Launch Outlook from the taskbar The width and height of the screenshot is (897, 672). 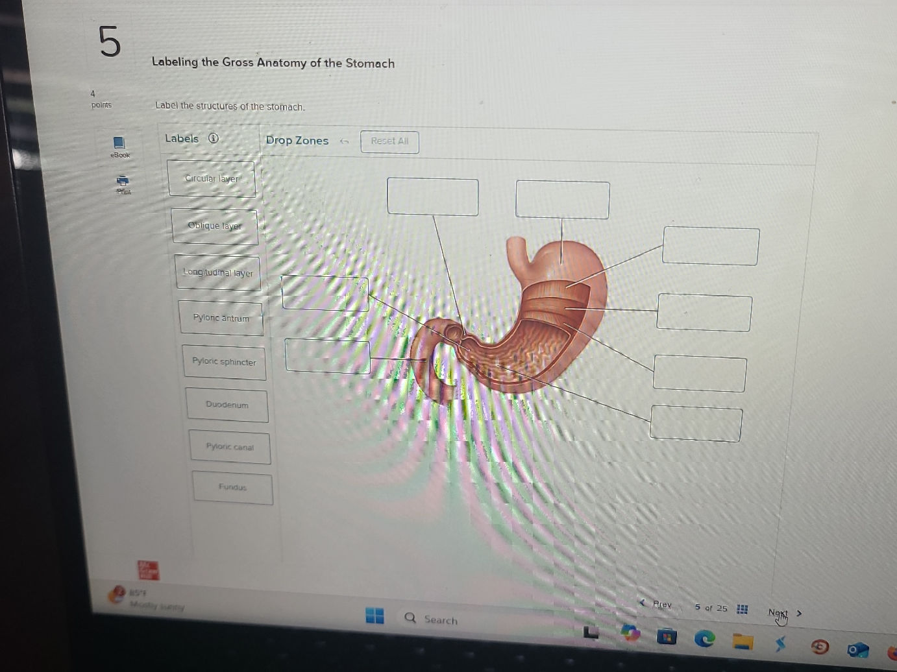(859, 647)
